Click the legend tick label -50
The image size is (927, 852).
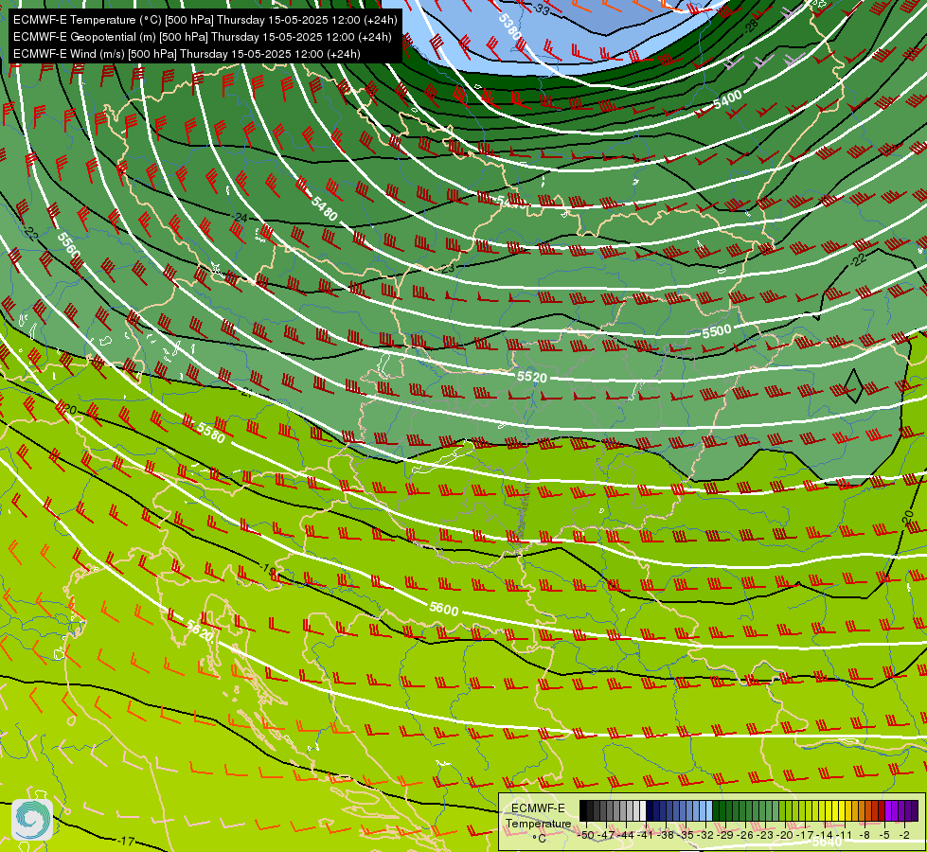[x=586, y=835]
